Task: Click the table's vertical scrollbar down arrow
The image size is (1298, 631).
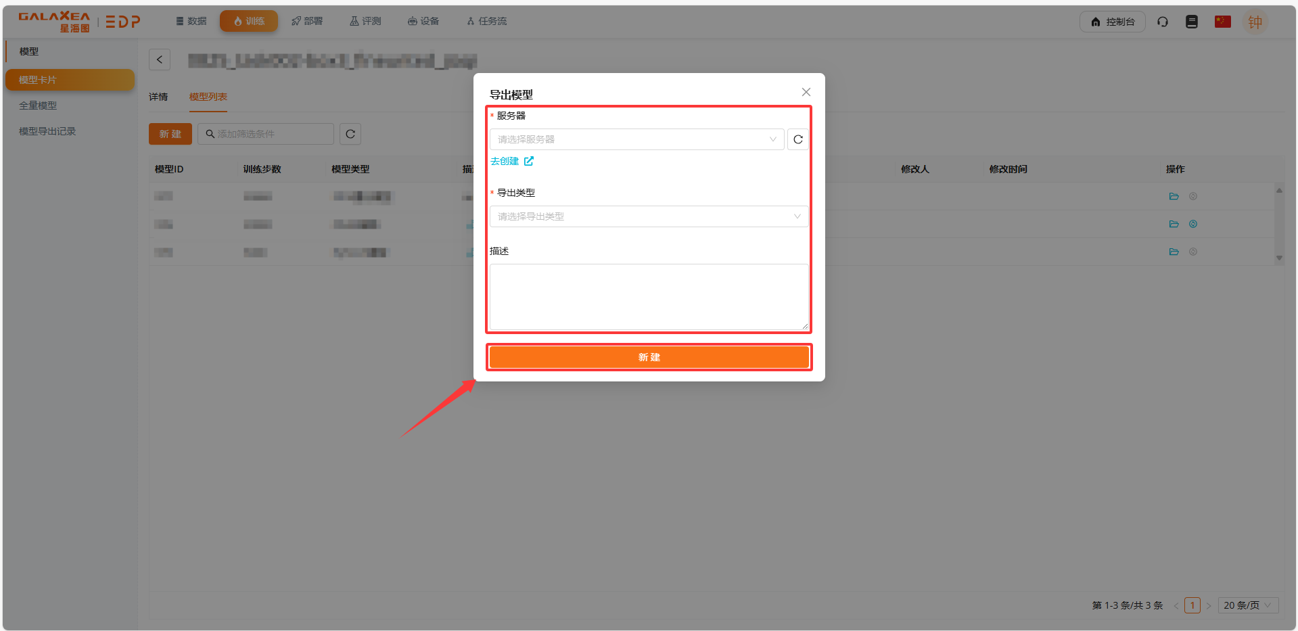Action: tap(1279, 258)
